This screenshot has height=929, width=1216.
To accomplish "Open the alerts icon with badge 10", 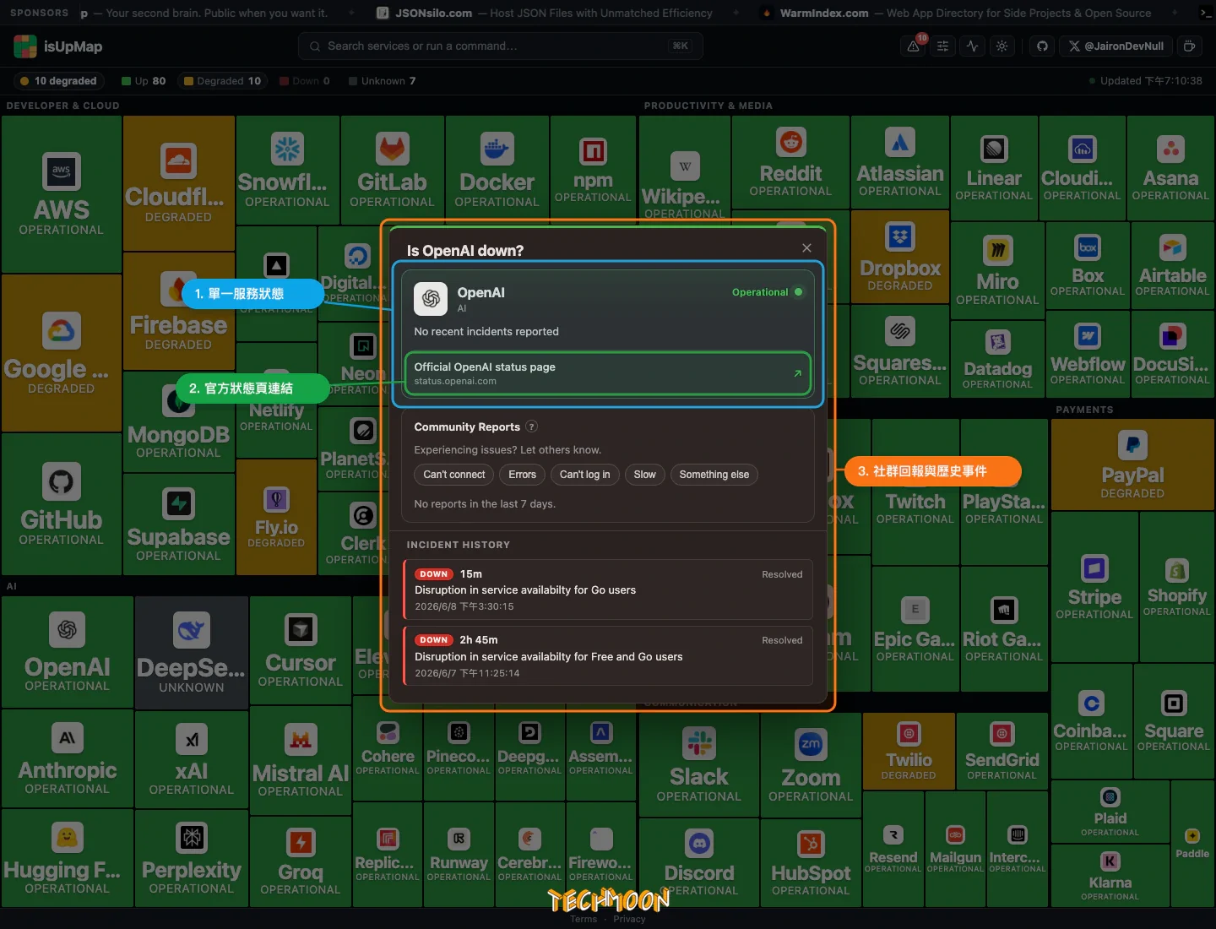I will coord(914,46).
